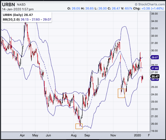Click the 33.00 price axis label
The image size is (166, 140).
[154, 28]
